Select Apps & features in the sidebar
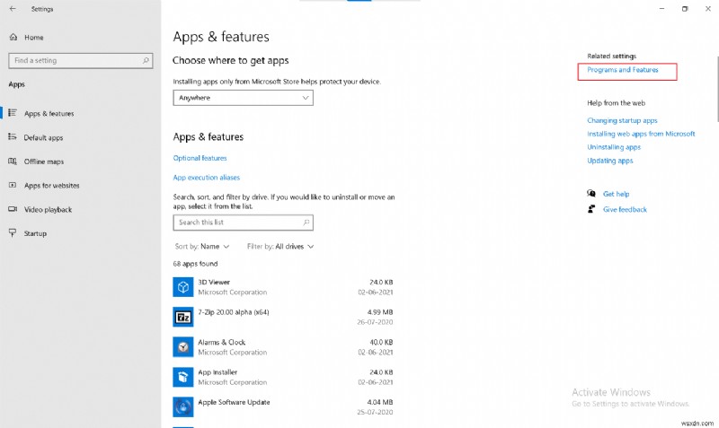Image resolution: width=719 pixels, height=428 pixels. (x=49, y=114)
